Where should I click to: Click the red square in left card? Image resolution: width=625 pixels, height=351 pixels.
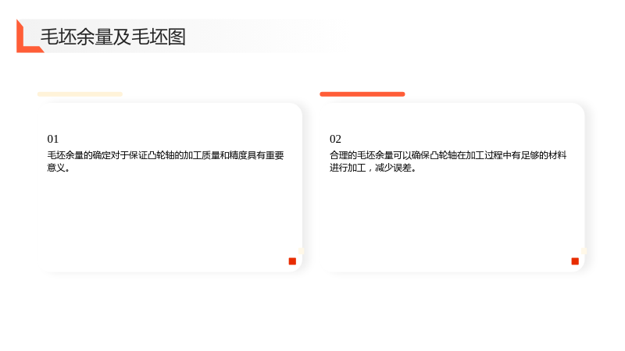(292, 261)
